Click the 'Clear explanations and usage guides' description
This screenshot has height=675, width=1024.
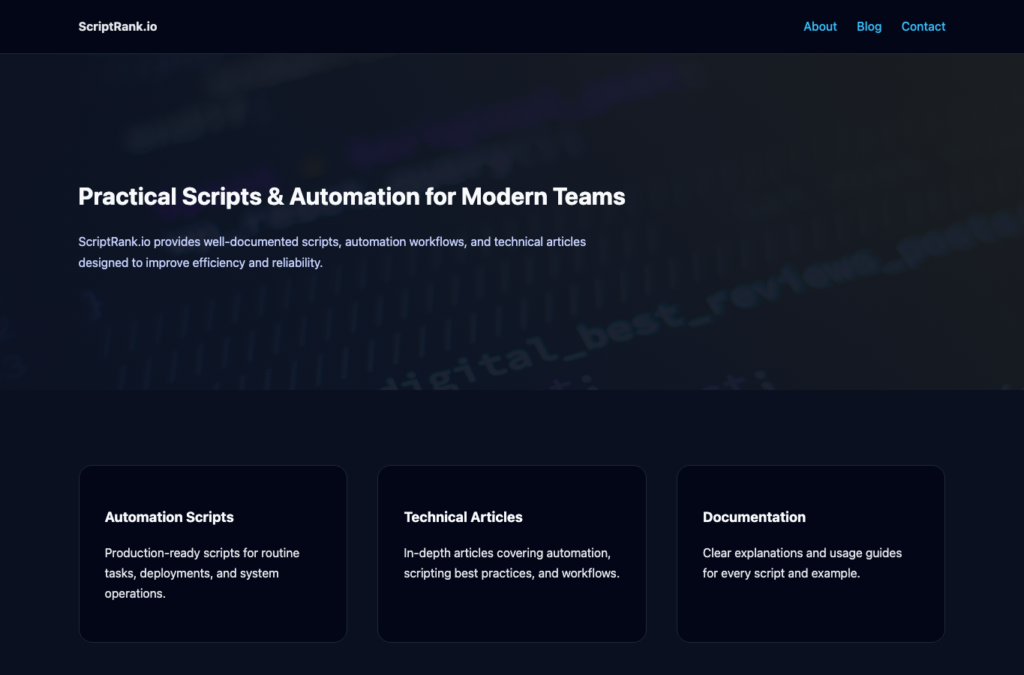click(802, 563)
